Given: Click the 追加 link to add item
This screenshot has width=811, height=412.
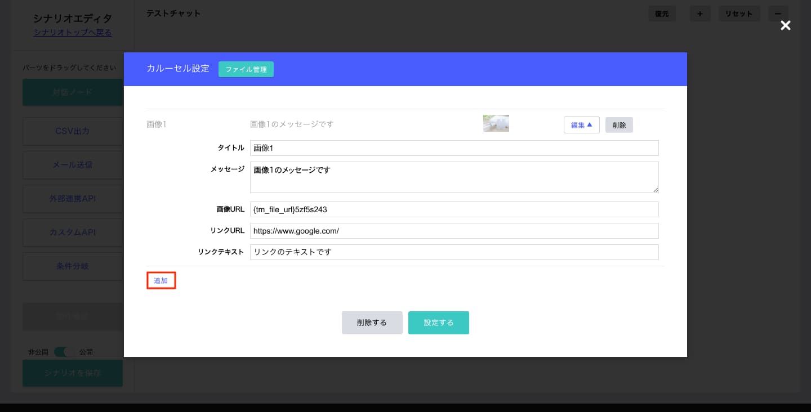Looking at the screenshot, I should (161, 280).
